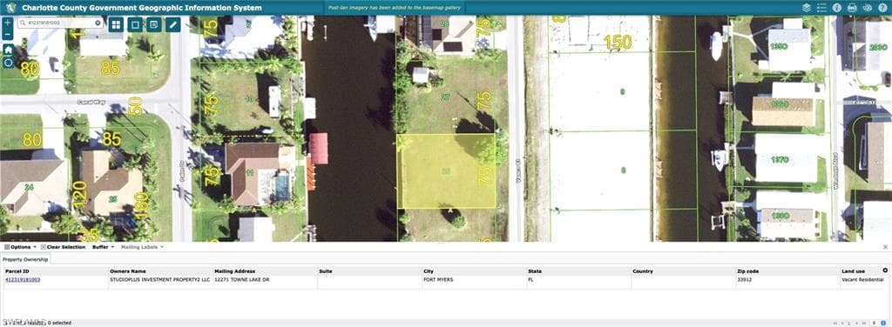Open parcel ID 412319181003 link
Image resolution: width=892 pixels, height=327 pixels.
[23, 279]
